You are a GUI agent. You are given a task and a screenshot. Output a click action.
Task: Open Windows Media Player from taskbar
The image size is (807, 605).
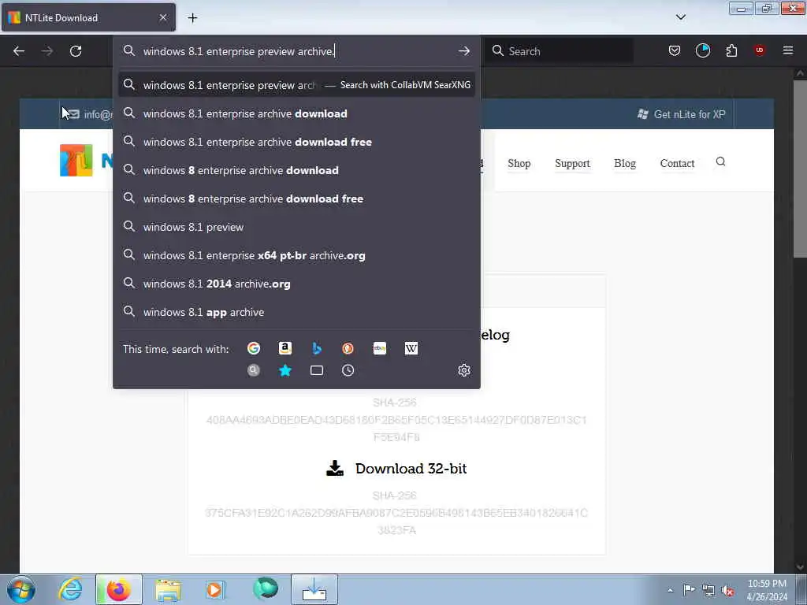[215, 589]
